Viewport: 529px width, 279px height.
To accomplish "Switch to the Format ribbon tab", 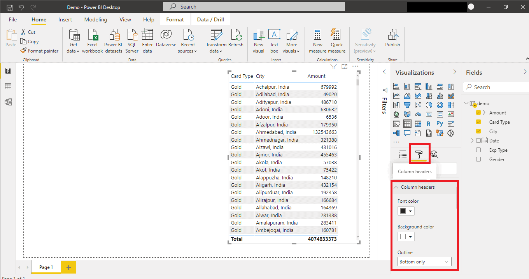I will [175, 19].
